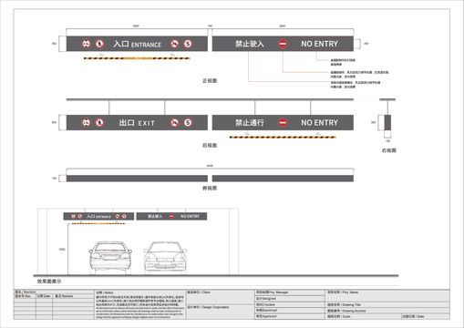Screen dimensions: 464x328
Task: Select the no-horn icon on EXIT sign
Action: tap(174, 123)
